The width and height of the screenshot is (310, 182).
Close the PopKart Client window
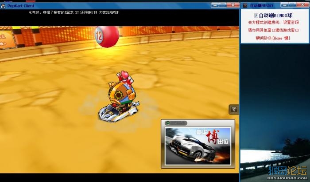[x=232, y=5]
